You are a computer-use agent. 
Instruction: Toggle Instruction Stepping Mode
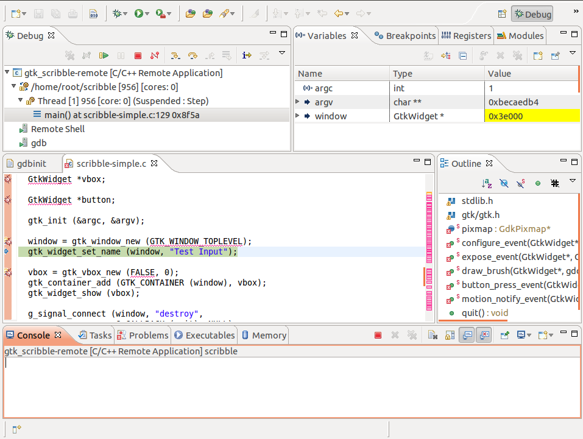[x=247, y=55]
